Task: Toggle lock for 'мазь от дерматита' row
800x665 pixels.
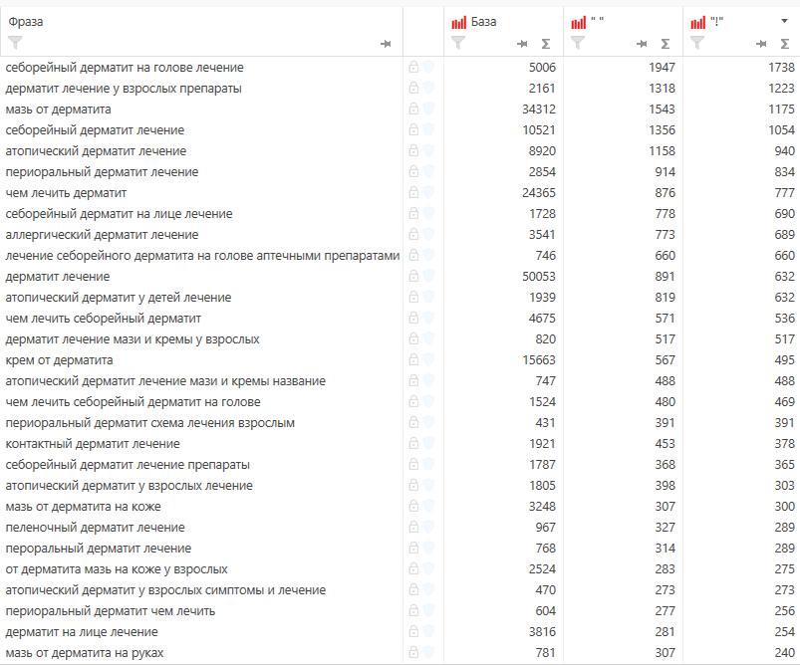Action: point(413,110)
